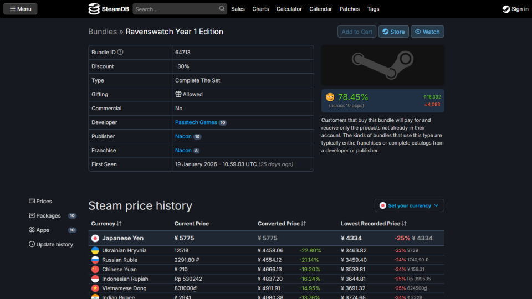Sort table by Converted Price column
This screenshot has height=299, width=532.
pos(282,224)
